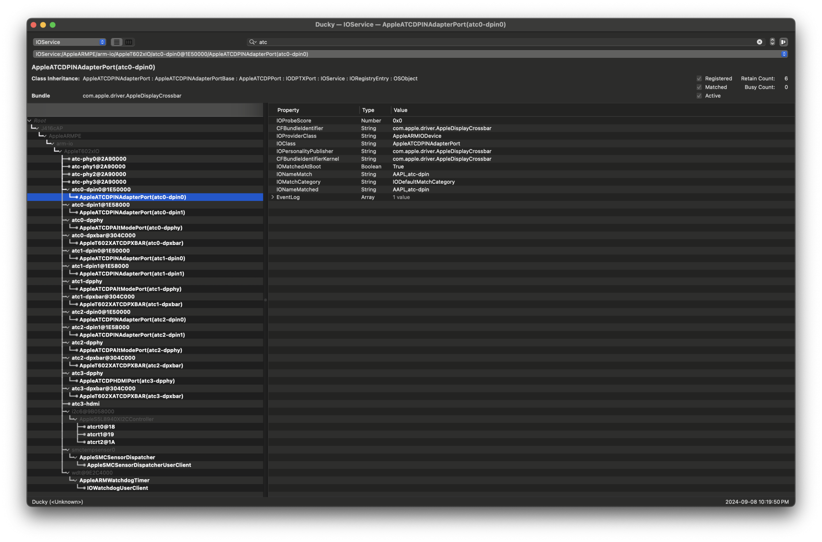Select the atcrt0@18 node
Screen dimensions: 822x542
tap(100, 427)
